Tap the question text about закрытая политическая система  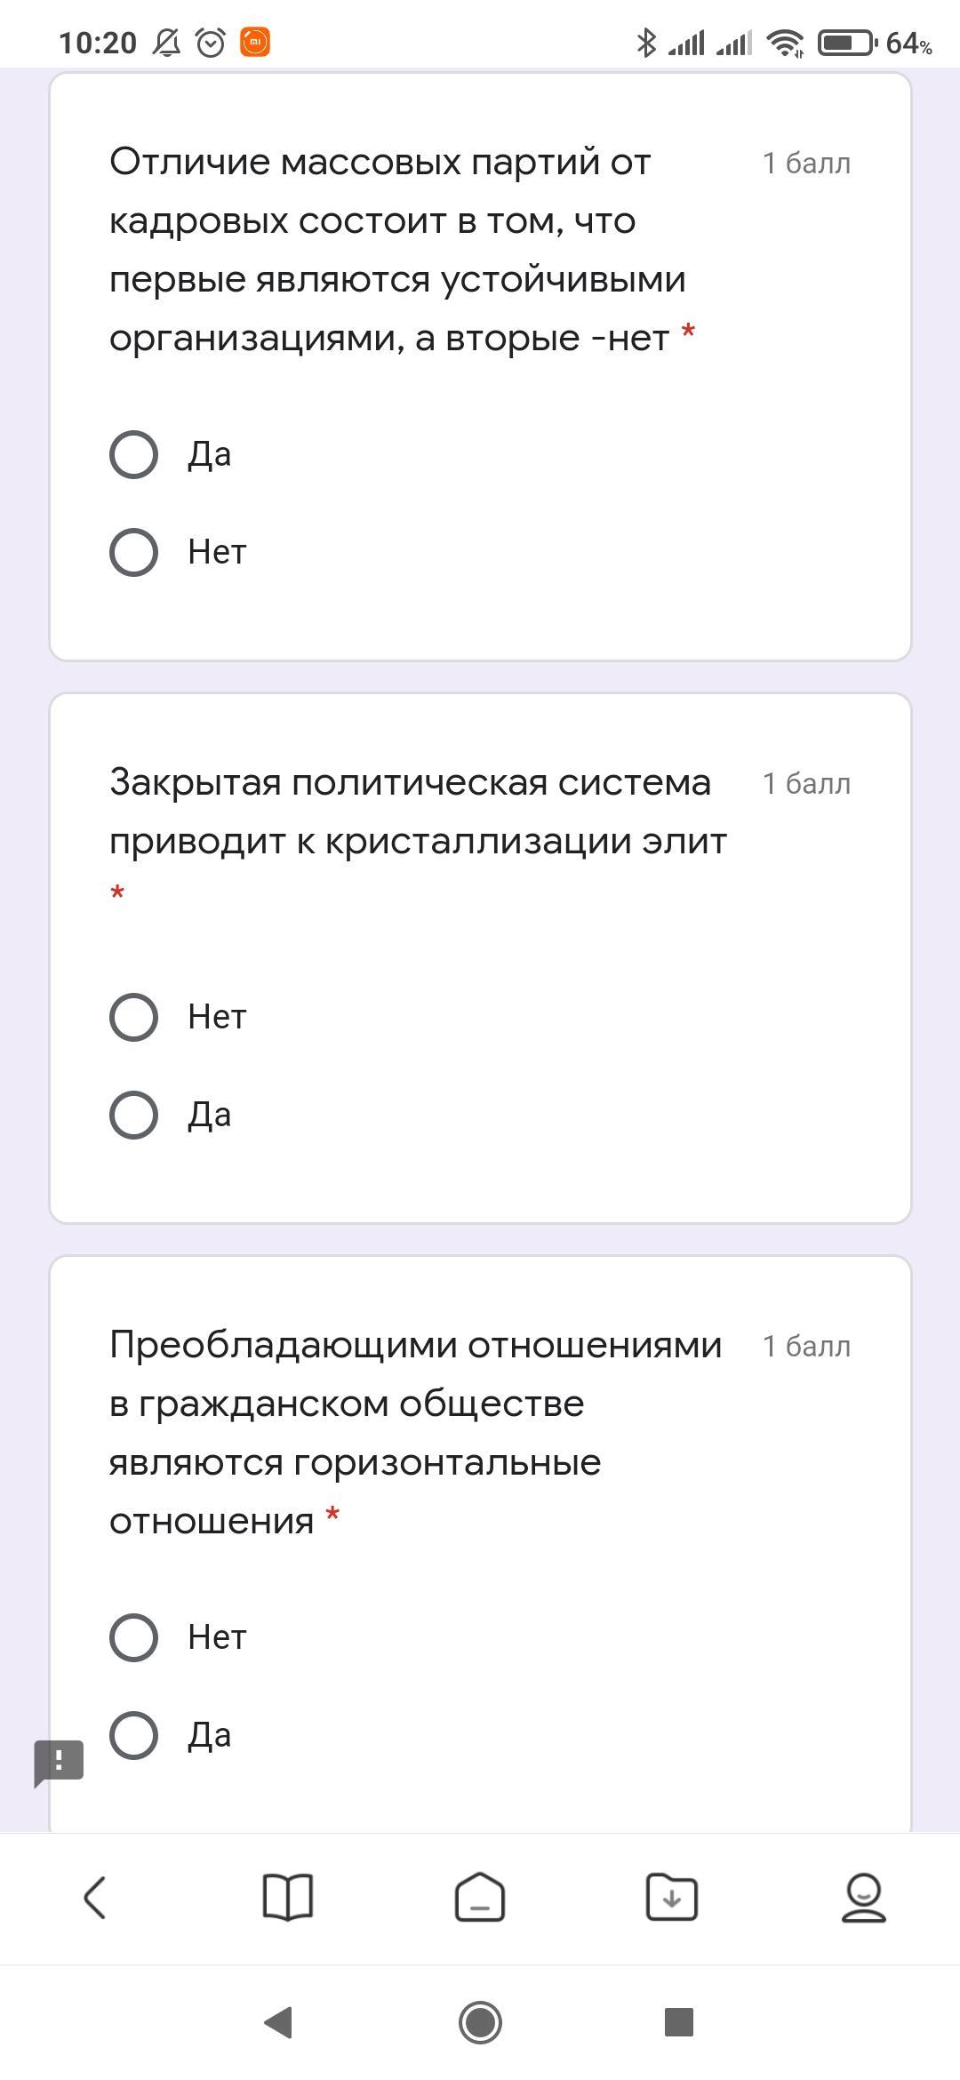[418, 812]
